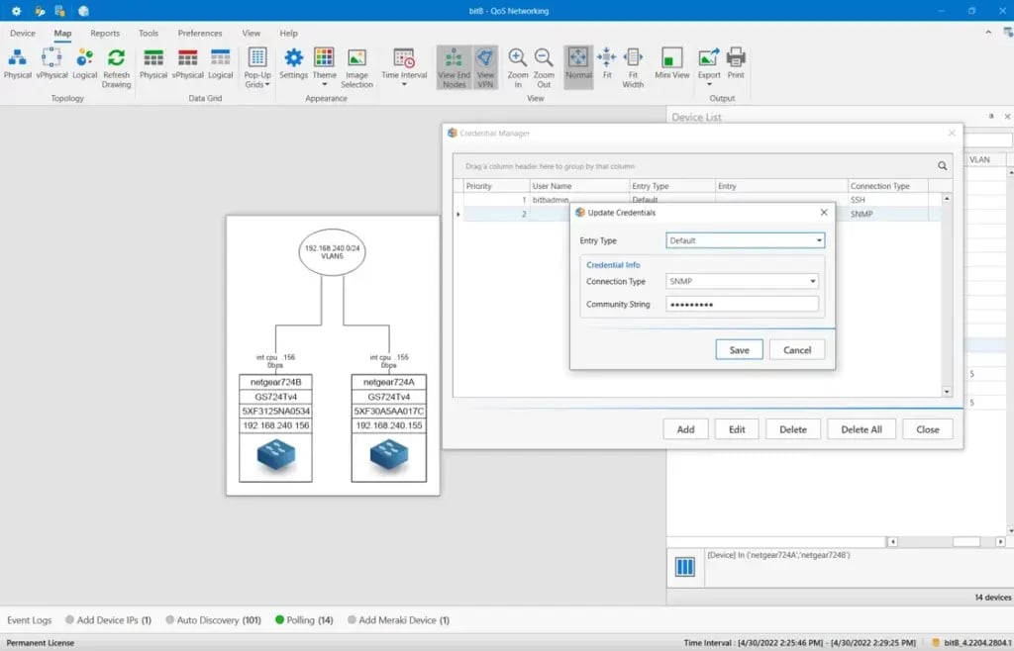The height and width of the screenshot is (651, 1014).
Task: Open the Theme dropdown
Action: 324,67
